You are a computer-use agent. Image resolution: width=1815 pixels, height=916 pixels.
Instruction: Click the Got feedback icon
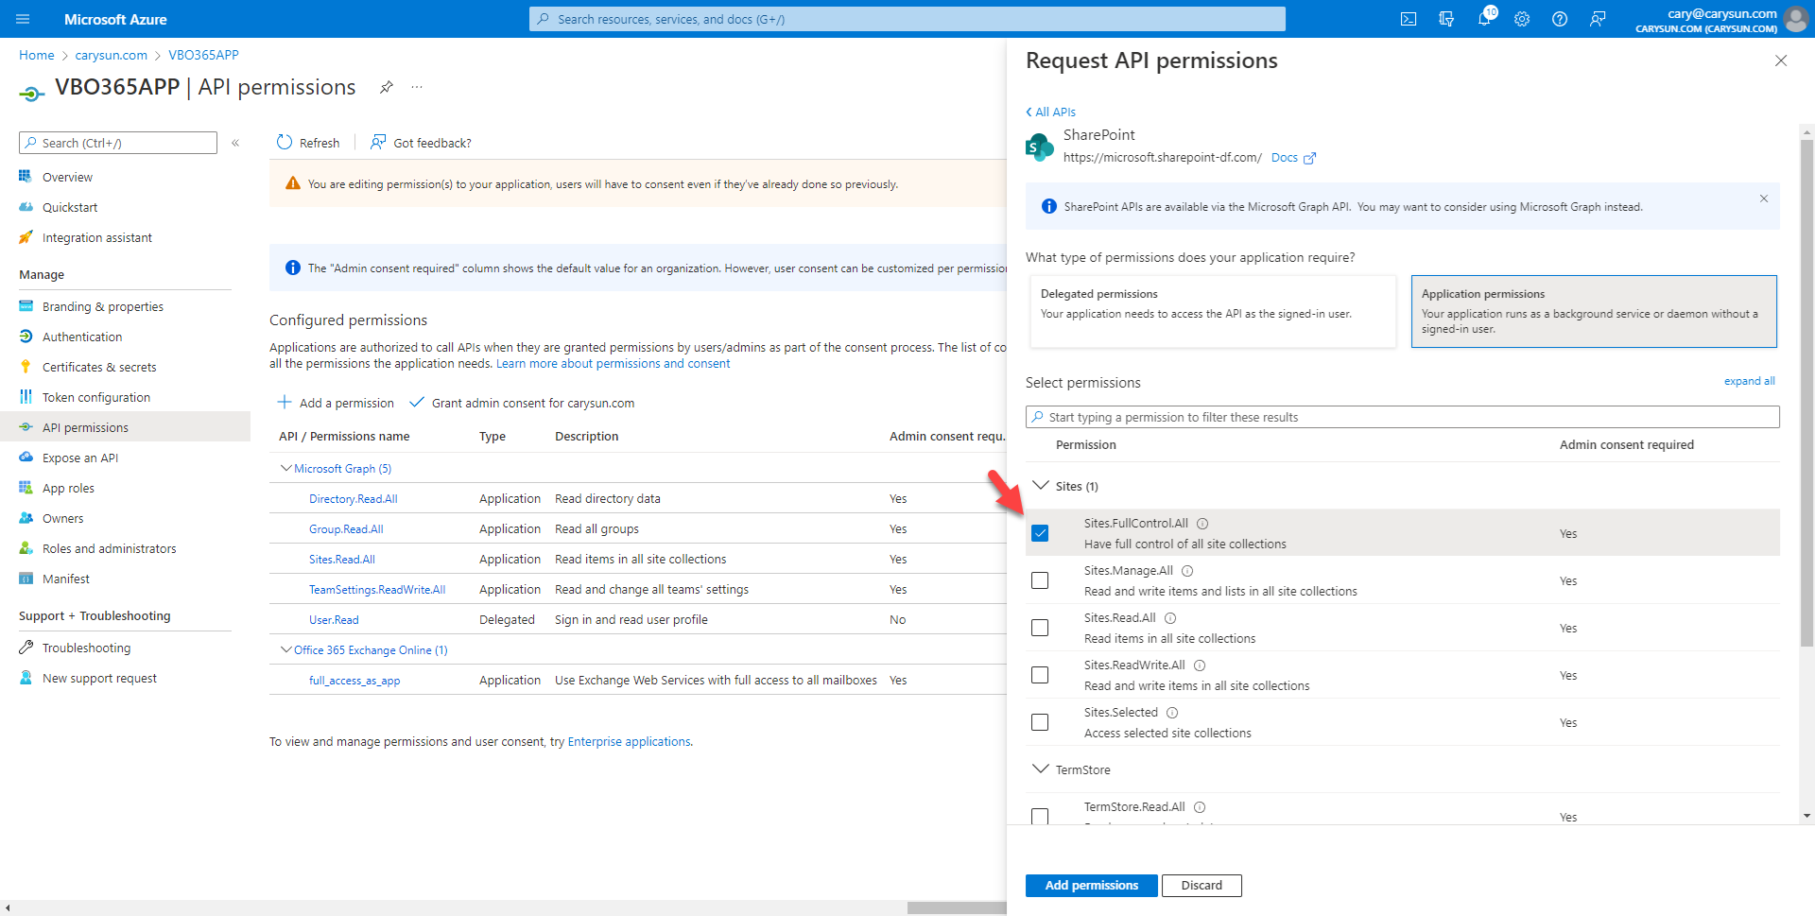click(378, 143)
